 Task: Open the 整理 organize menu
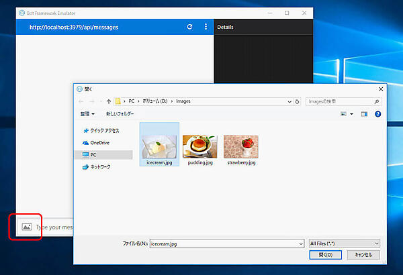click(87, 114)
